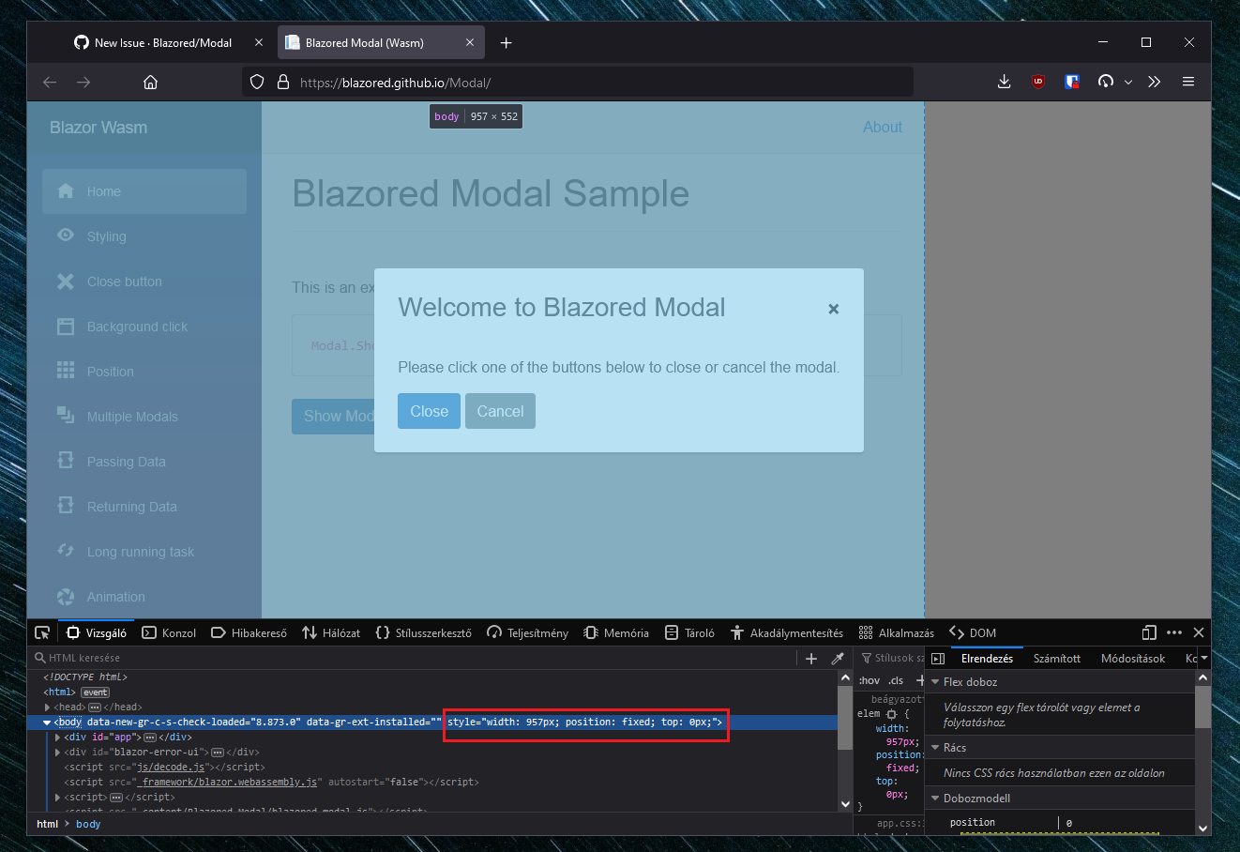1240x852 pixels.
Task: Open the Memória tab
Action: (x=616, y=633)
